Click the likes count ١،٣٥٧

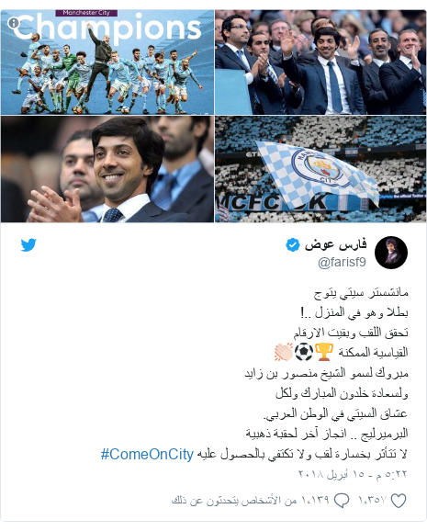tap(373, 501)
